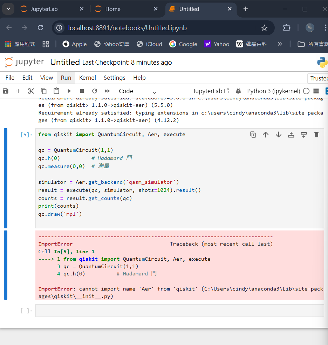
Task: Cut the selected cell using the scissors icon
Action: coord(31,91)
